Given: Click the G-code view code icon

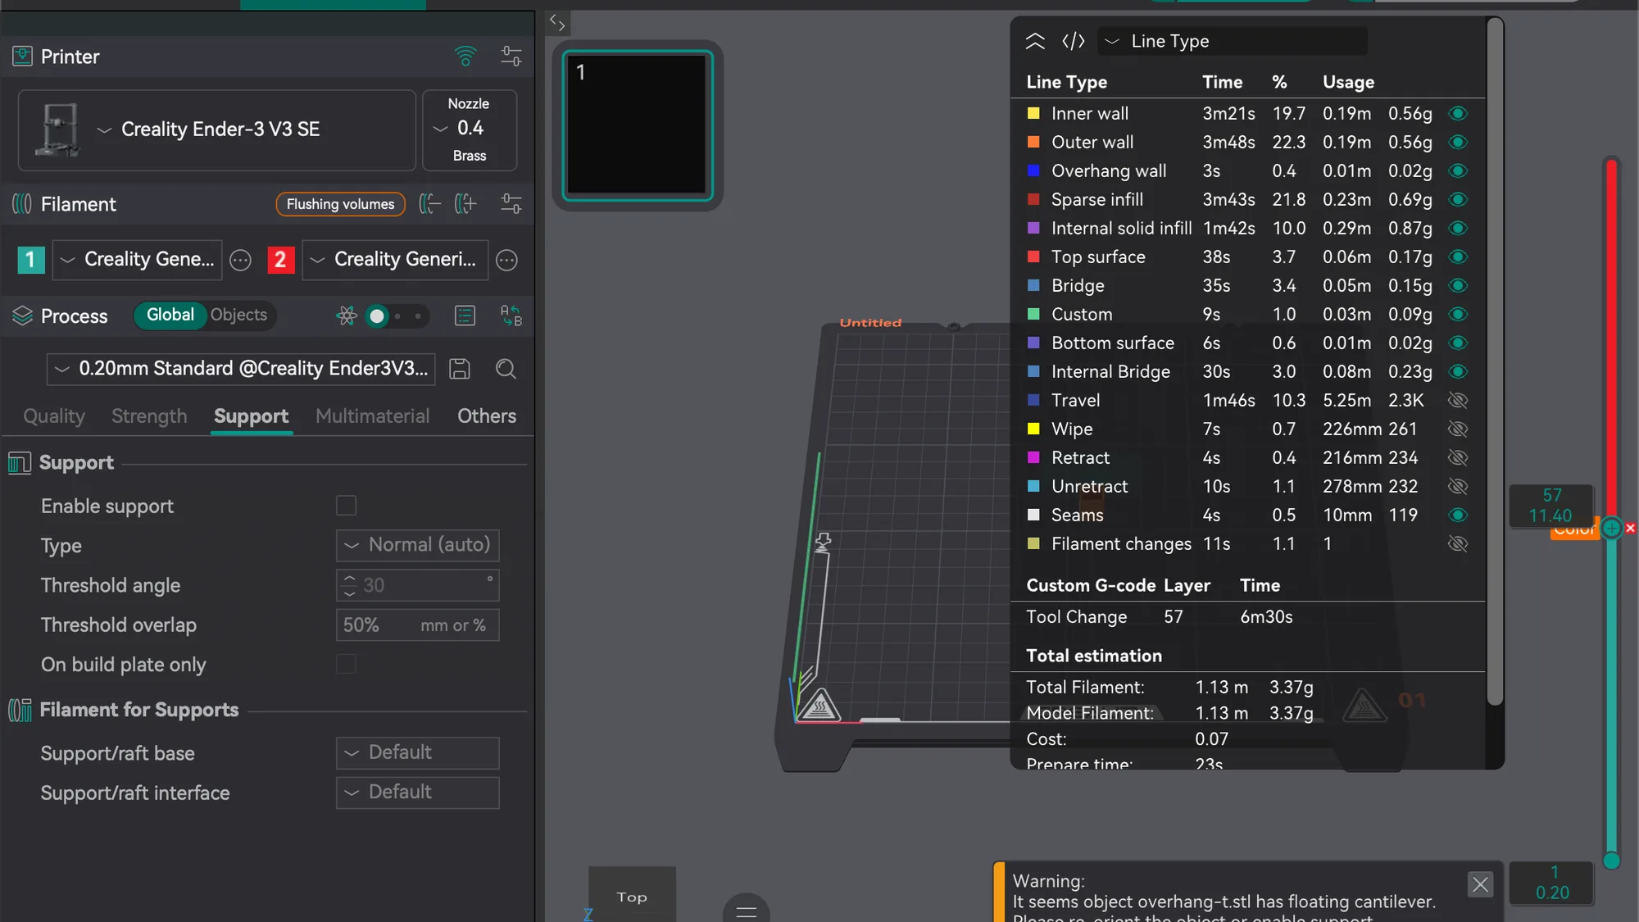Looking at the screenshot, I should point(1074,41).
